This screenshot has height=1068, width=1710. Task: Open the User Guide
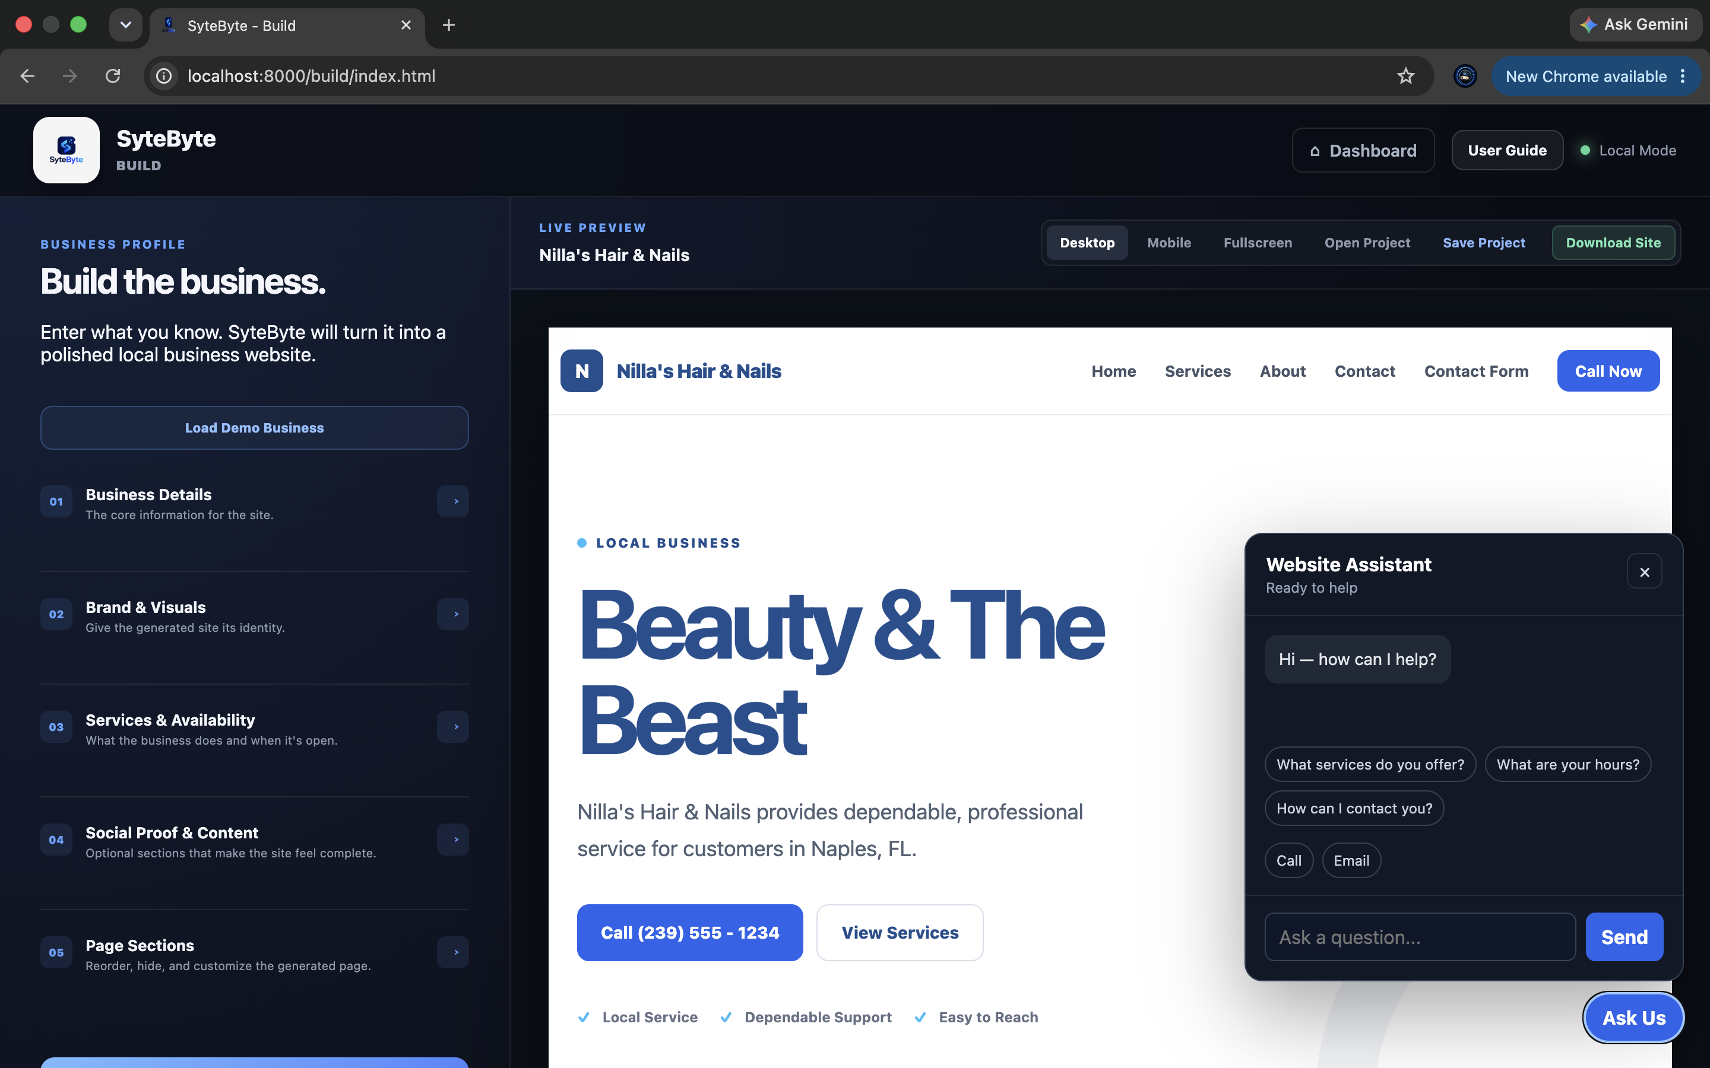coord(1507,151)
